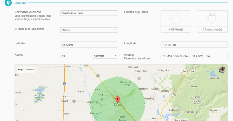Click the help icon beside Radius or Geo-fence
Viewport: 233px width, 121px height.
tap(15, 29)
